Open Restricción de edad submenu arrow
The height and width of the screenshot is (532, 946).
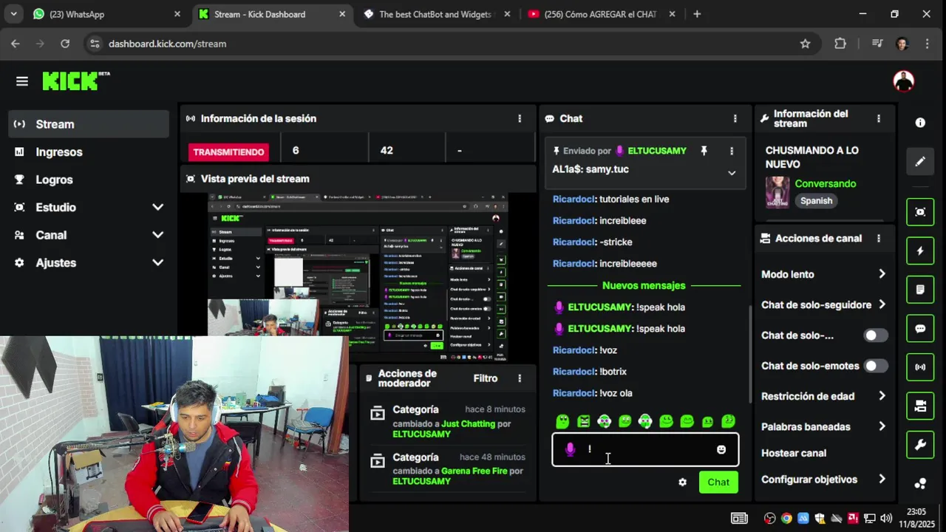click(882, 396)
